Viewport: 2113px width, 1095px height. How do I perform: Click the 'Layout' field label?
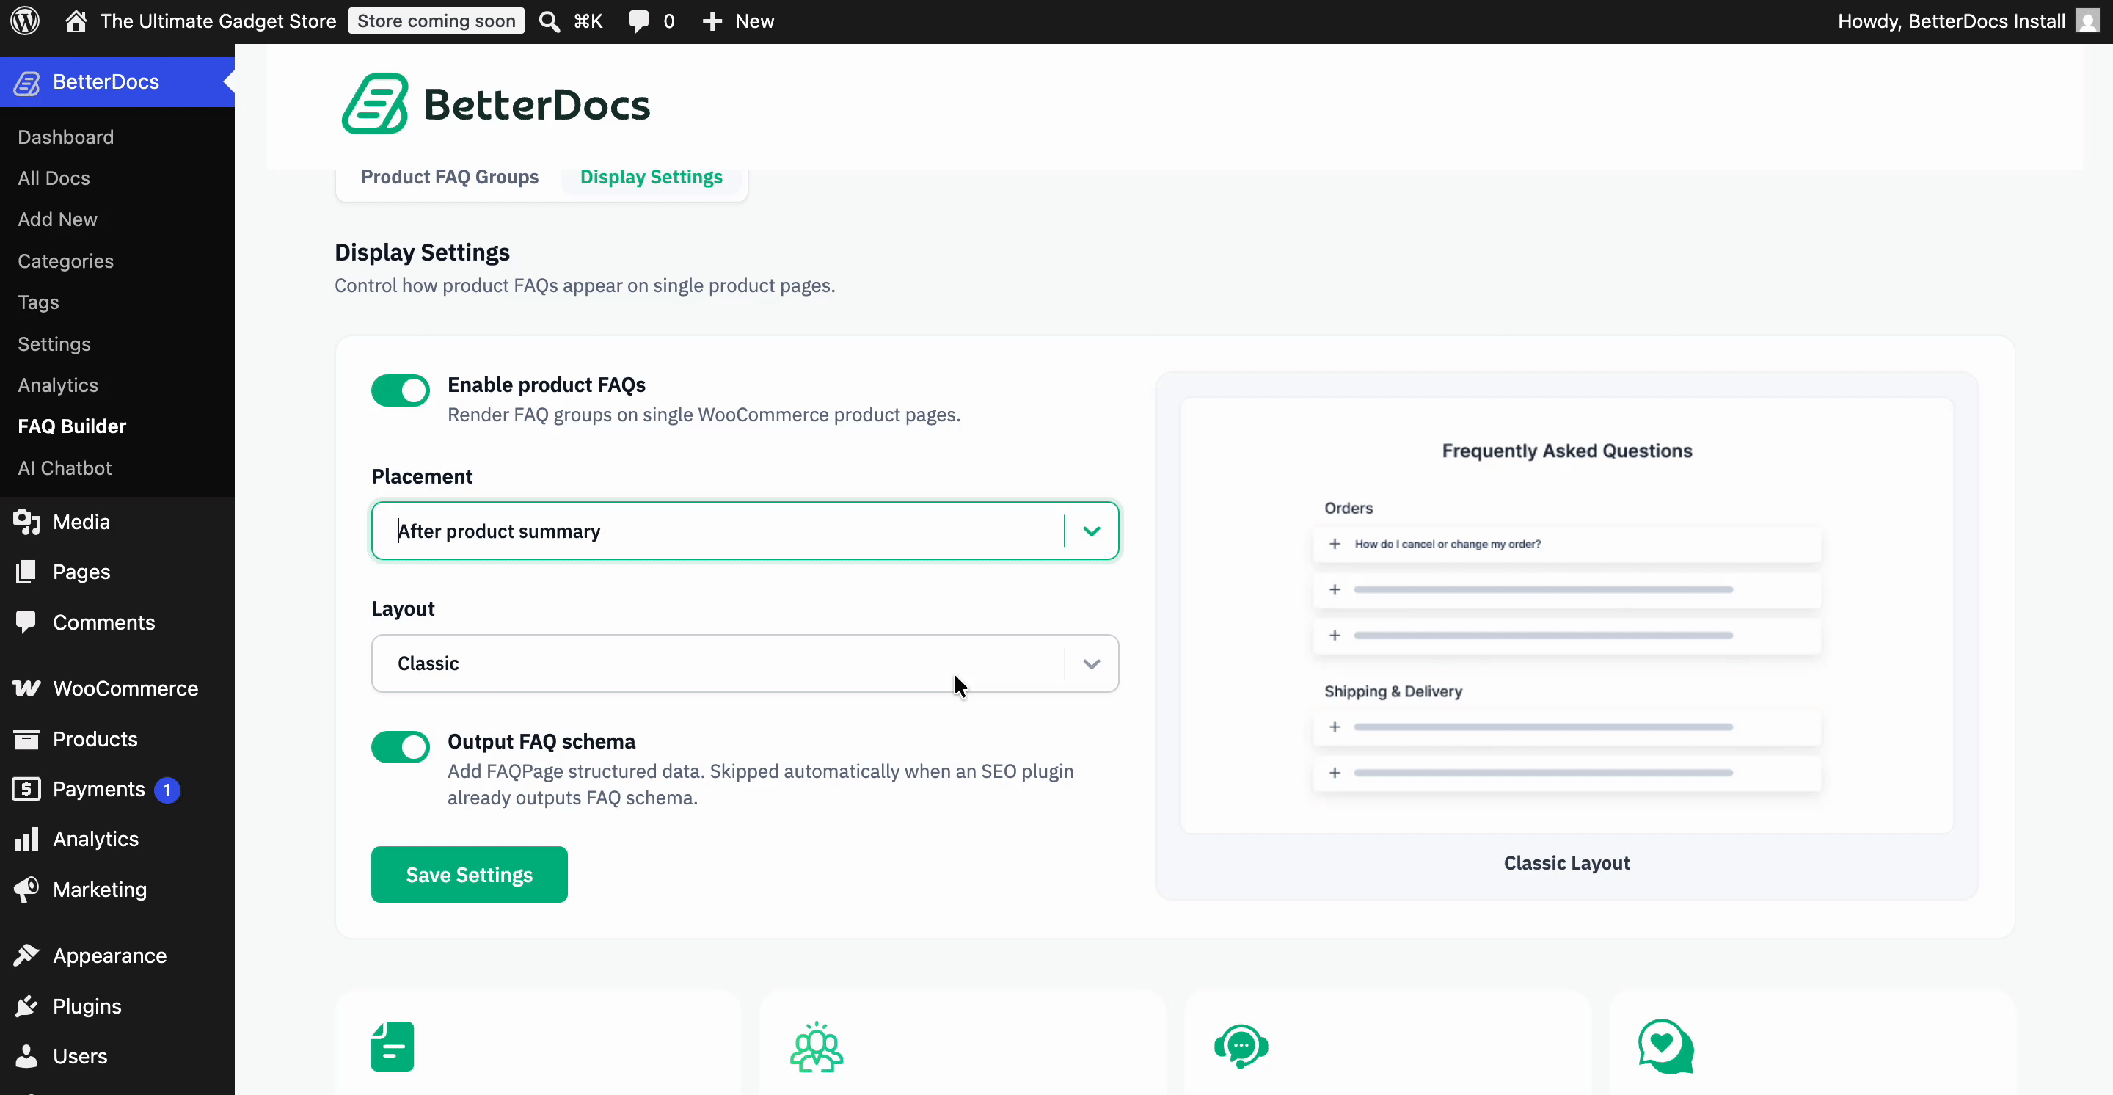click(403, 608)
